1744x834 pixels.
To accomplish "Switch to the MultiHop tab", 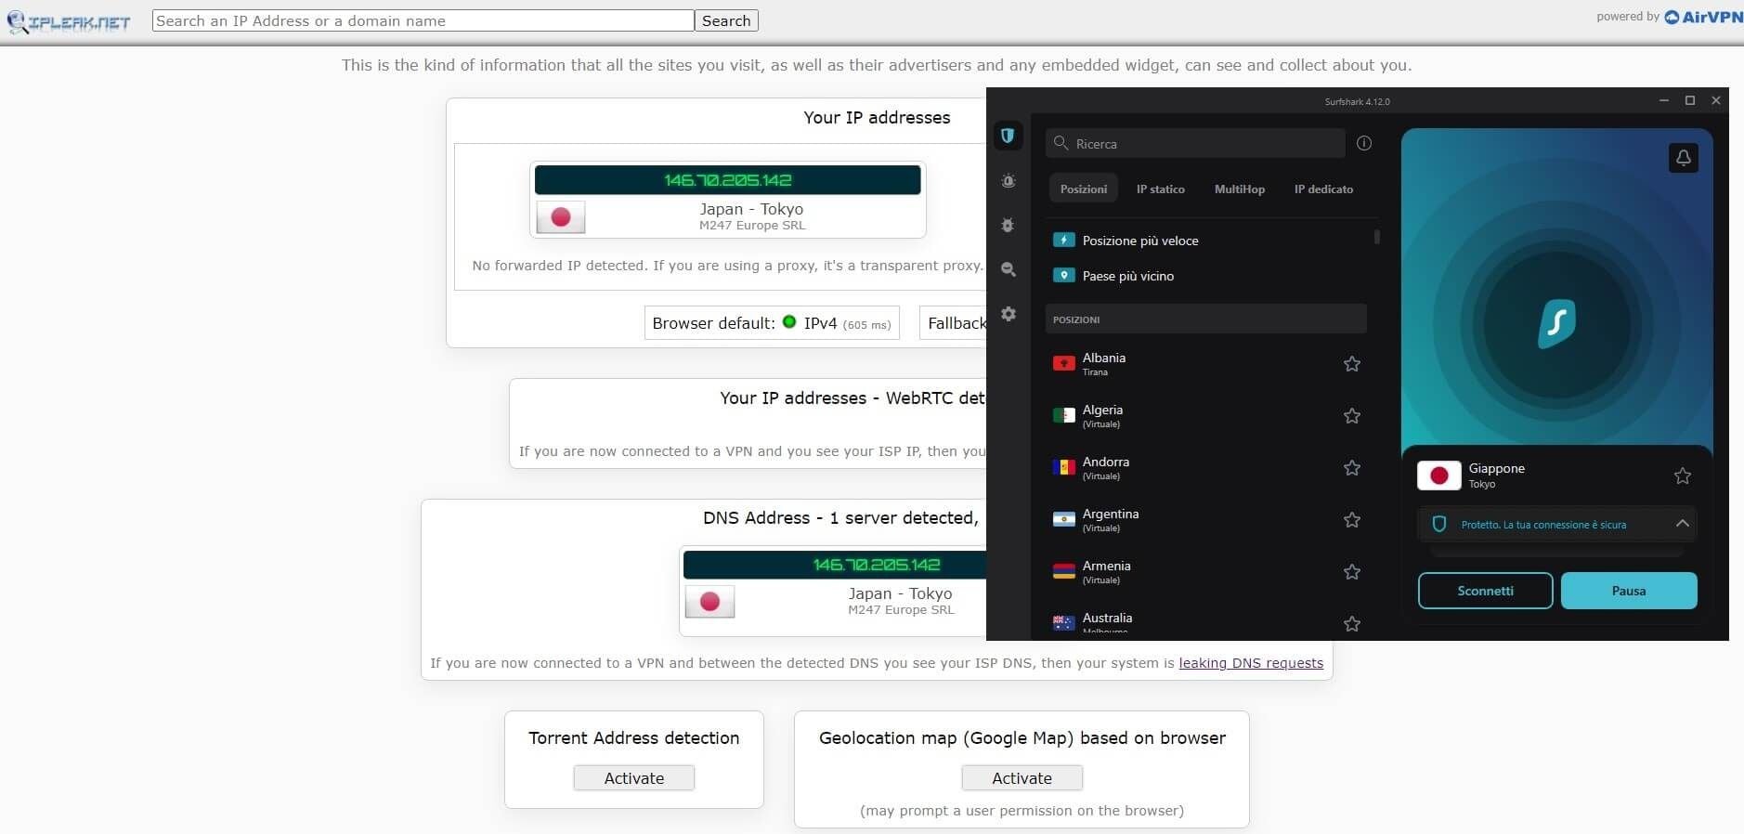I will tap(1239, 189).
